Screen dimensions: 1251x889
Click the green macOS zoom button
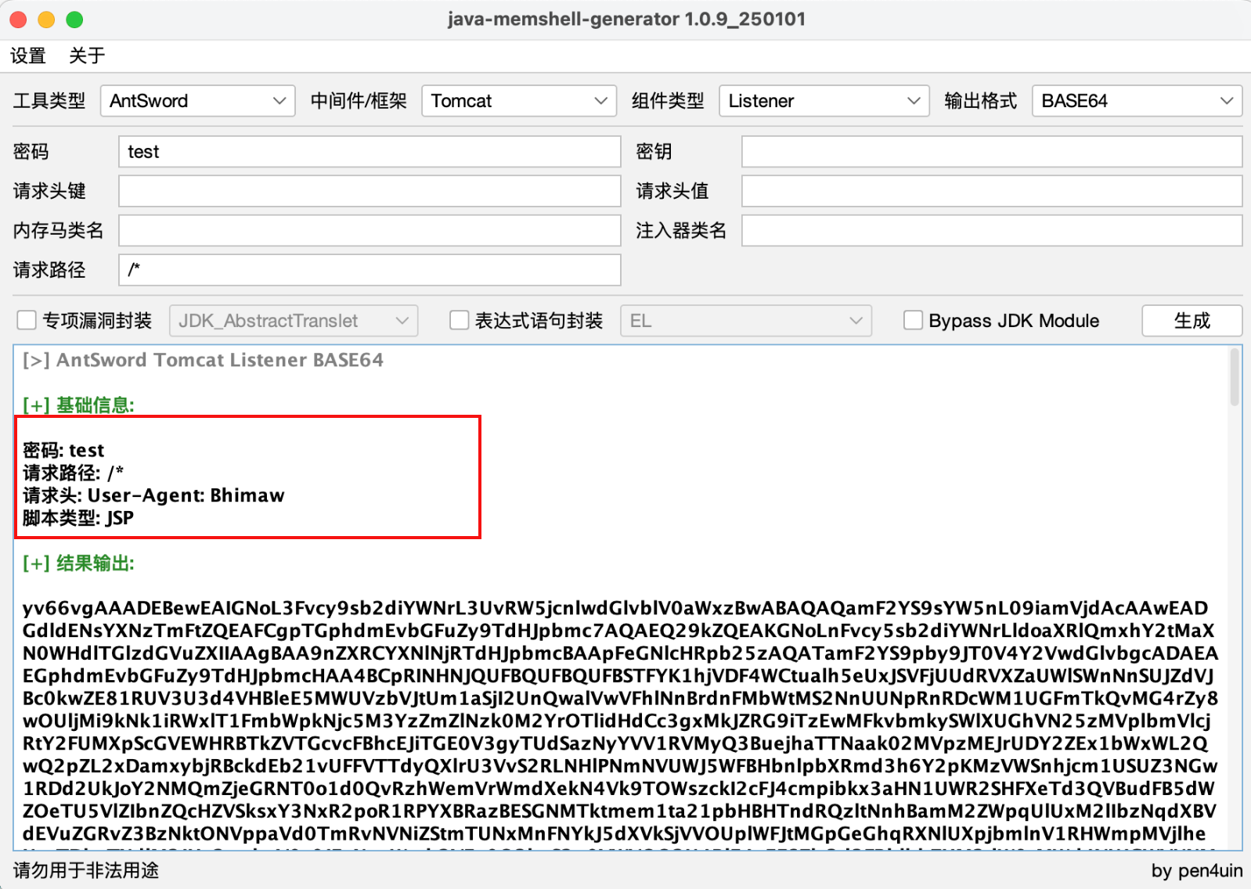point(74,20)
